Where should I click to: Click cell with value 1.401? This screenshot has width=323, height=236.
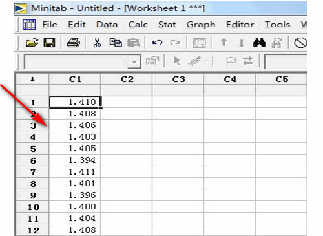[x=75, y=184]
